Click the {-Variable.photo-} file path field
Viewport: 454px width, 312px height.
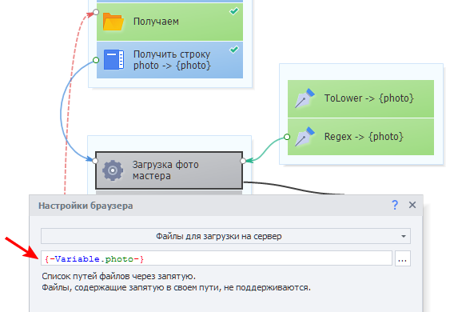tap(217, 258)
